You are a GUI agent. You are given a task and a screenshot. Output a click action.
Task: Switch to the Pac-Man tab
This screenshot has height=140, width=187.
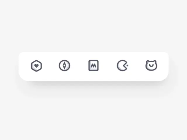click(x=122, y=65)
